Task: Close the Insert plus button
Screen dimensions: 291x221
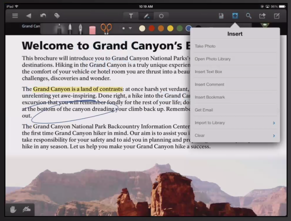Action: (x=235, y=16)
